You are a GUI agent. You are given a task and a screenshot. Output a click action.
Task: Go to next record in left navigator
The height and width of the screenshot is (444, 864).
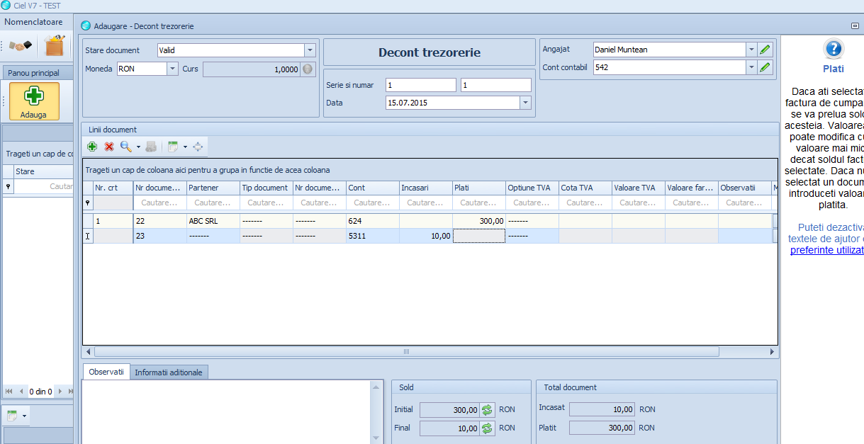[61, 391]
